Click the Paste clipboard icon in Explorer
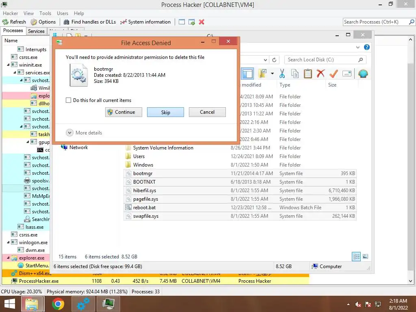Screen dimensions: 416x312 click(308, 74)
